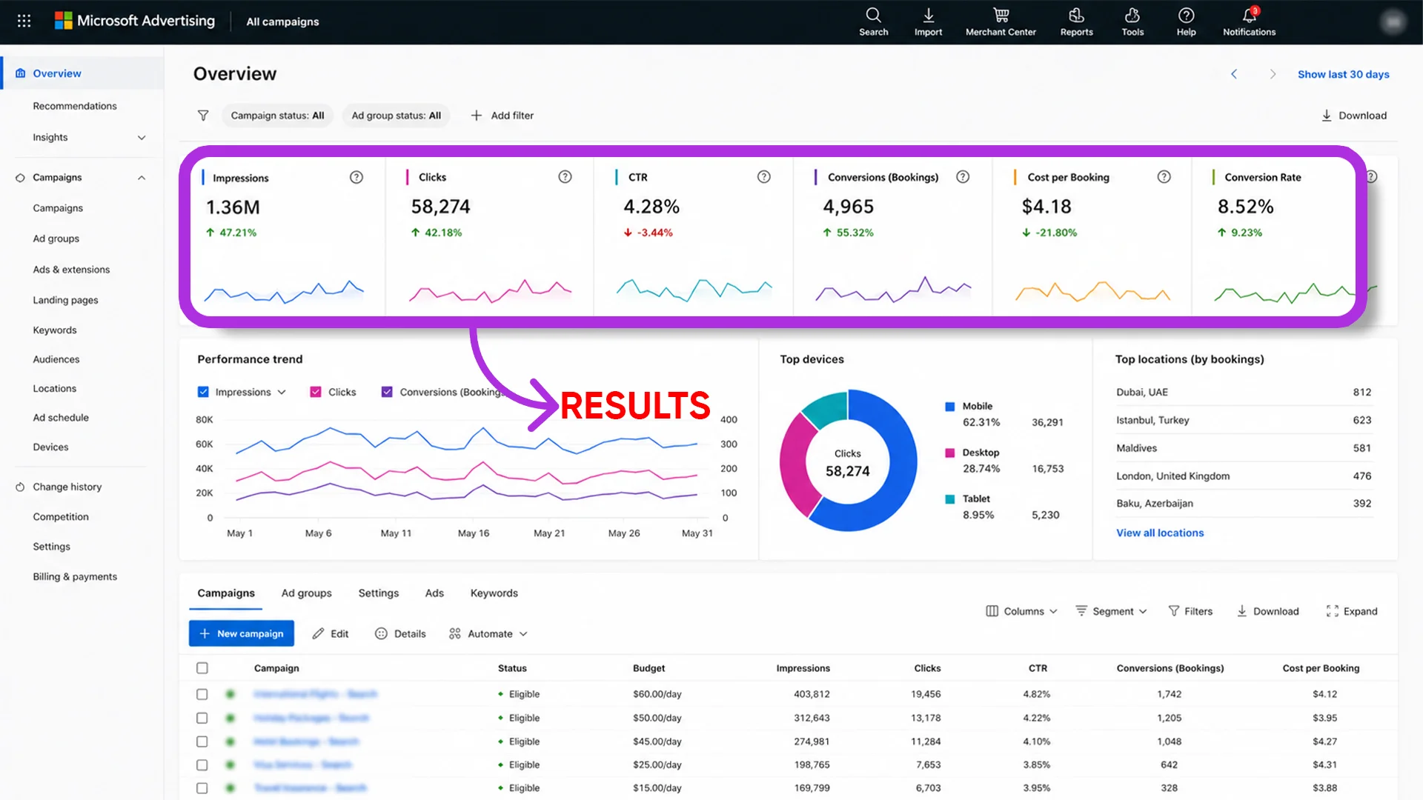
Task: Open the Segment dropdown
Action: click(x=1112, y=611)
